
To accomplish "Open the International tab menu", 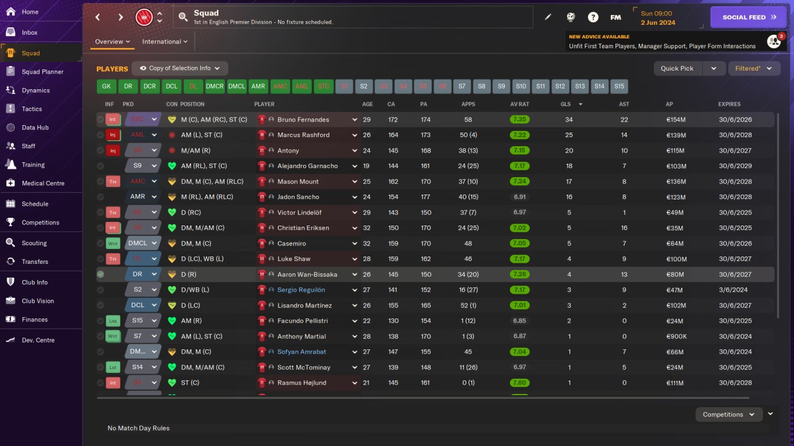I will (x=165, y=42).
